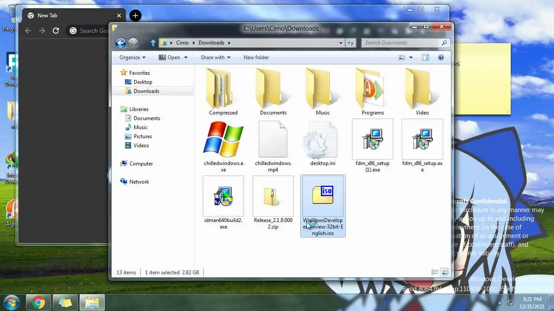Click Downloads in the address breadcrumb
Screen dimensions: 554x311
tap(211, 43)
